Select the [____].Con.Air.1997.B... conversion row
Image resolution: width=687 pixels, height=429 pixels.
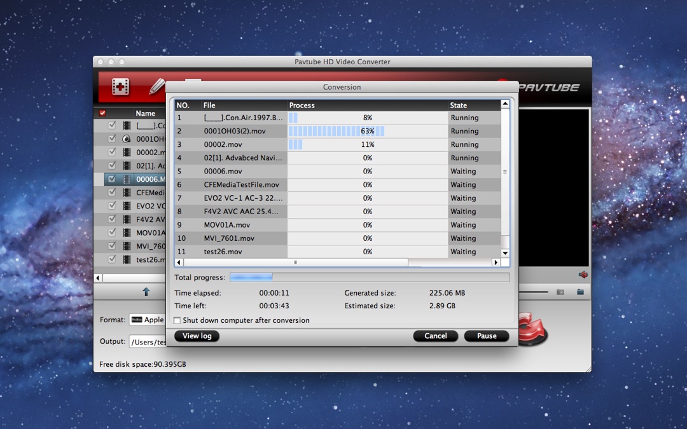pos(337,118)
